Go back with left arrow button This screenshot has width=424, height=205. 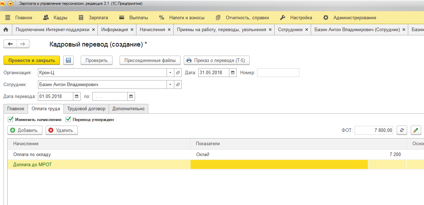[x=10, y=44]
